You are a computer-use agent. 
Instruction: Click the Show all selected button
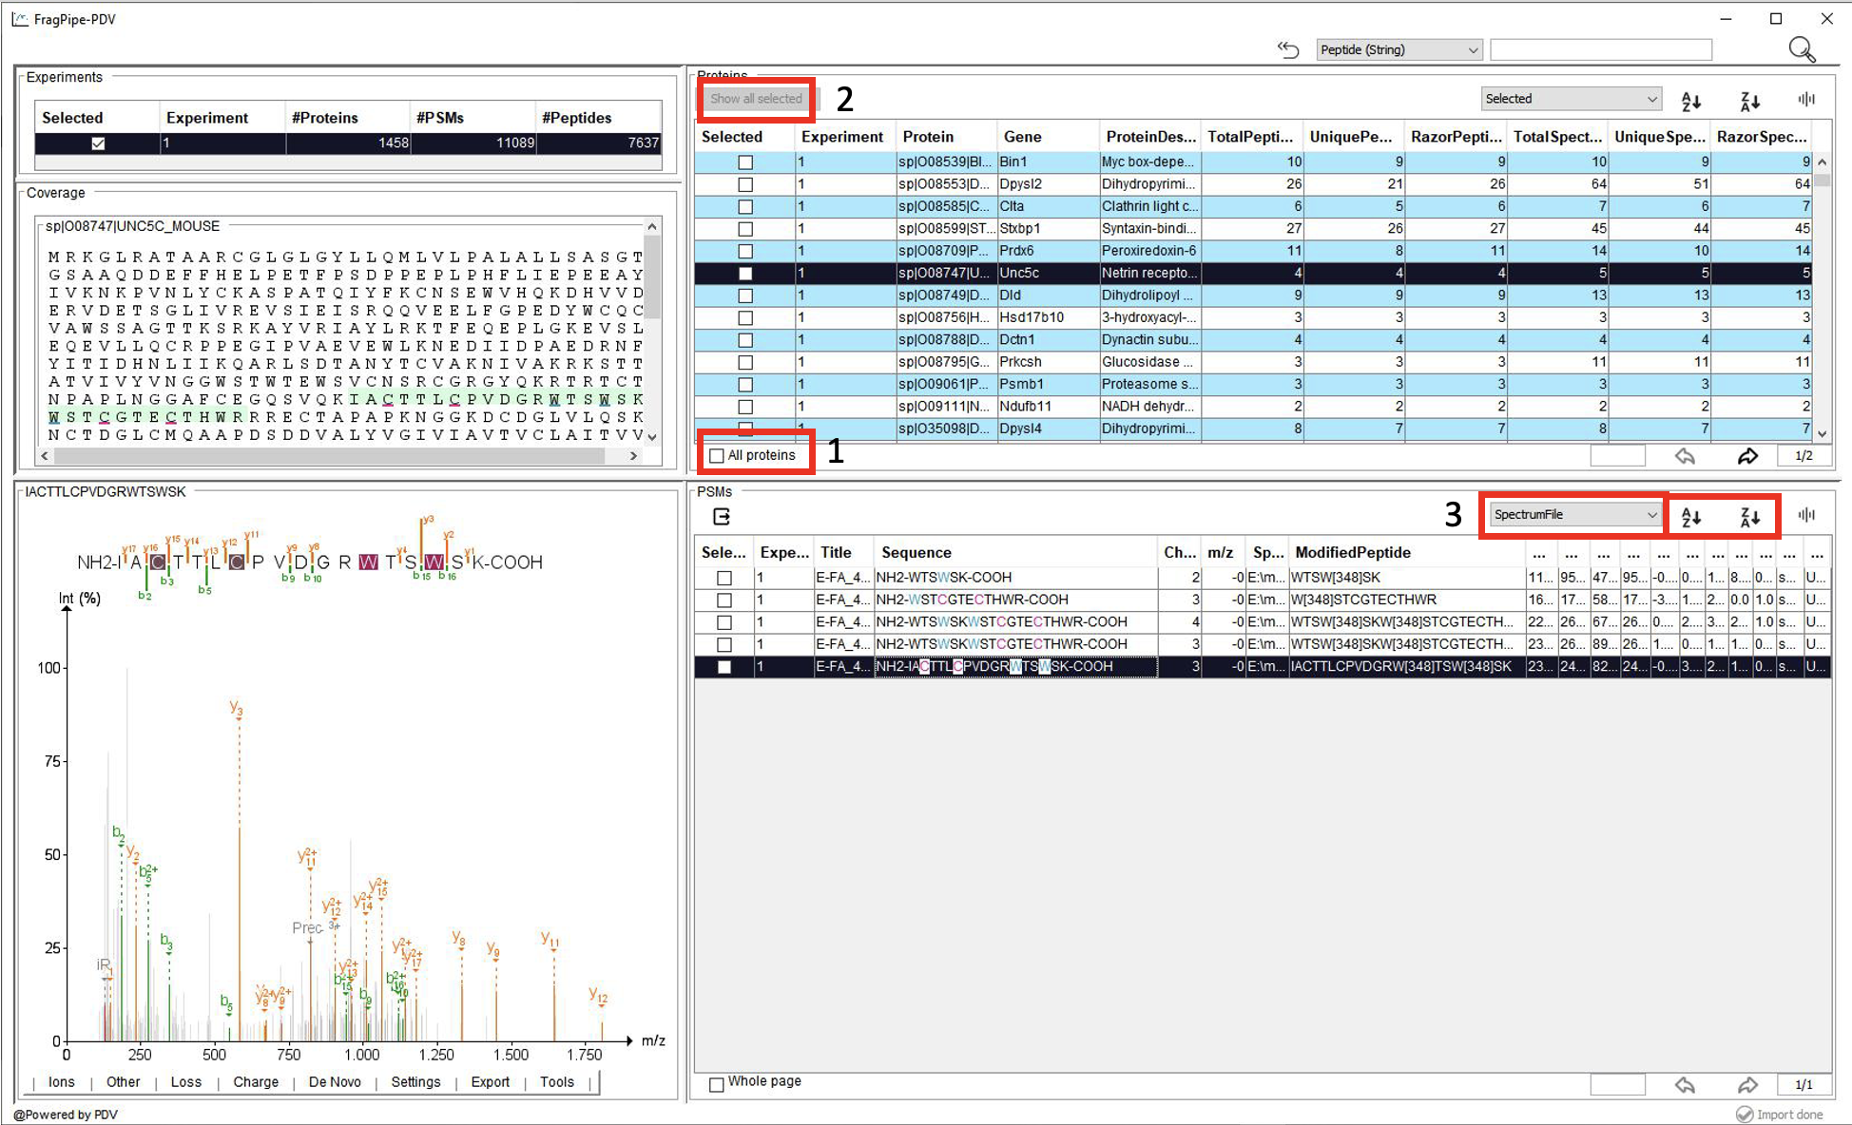click(x=756, y=98)
